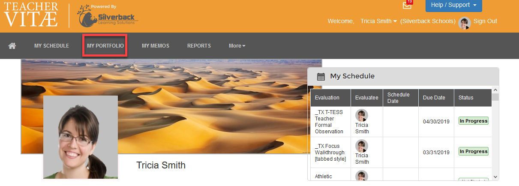Click the Tricia Smith profile name heading
This screenshot has width=519, height=186.
[x=161, y=165]
